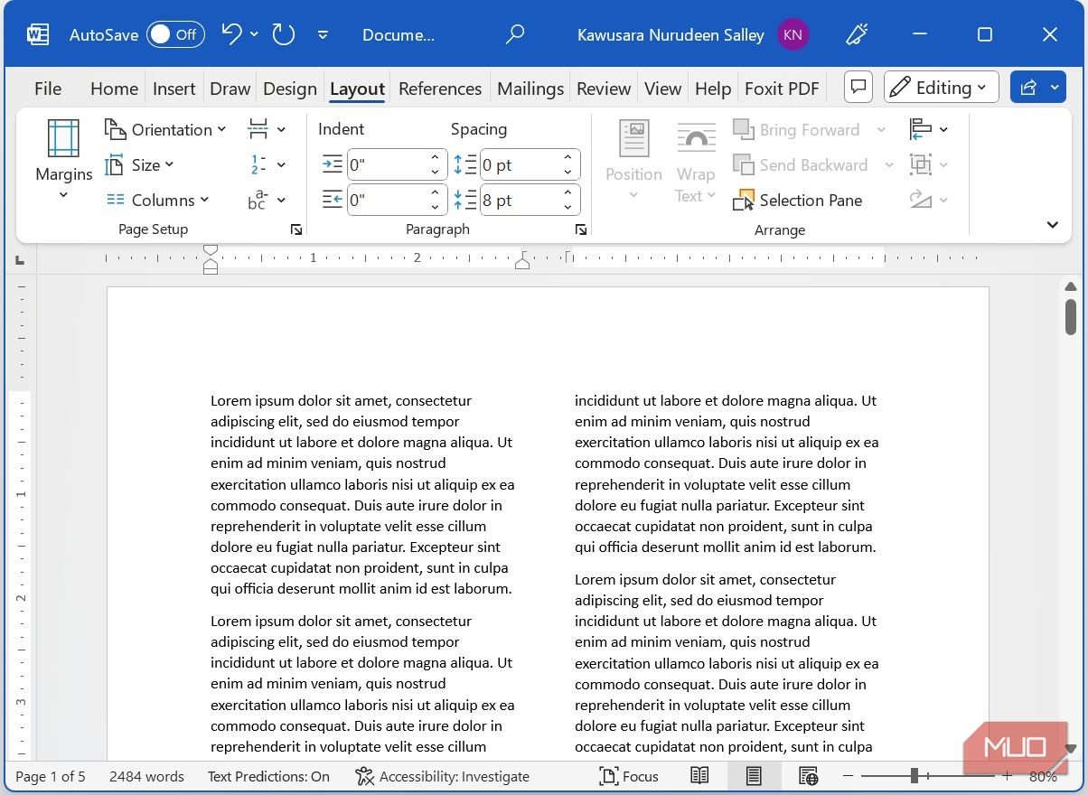Open the Breaks gallery

(266, 129)
